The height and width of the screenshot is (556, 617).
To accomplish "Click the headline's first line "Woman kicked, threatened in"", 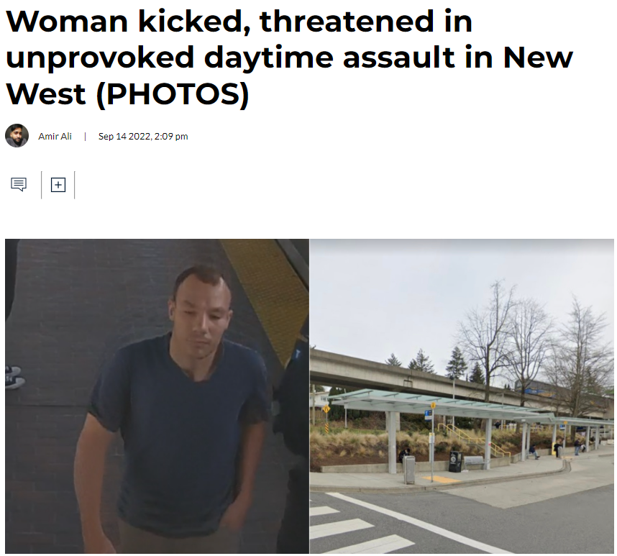I will [x=239, y=21].
